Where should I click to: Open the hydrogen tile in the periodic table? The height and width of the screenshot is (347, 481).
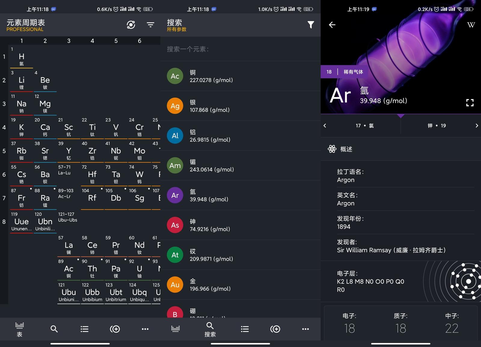[21, 57]
